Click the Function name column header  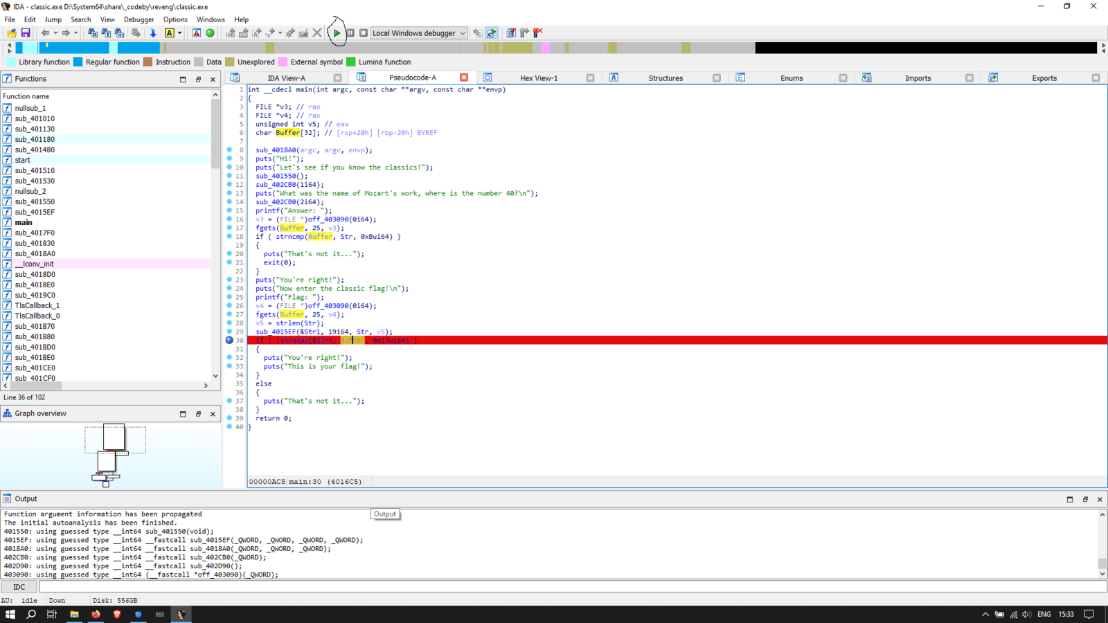(x=105, y=96)
